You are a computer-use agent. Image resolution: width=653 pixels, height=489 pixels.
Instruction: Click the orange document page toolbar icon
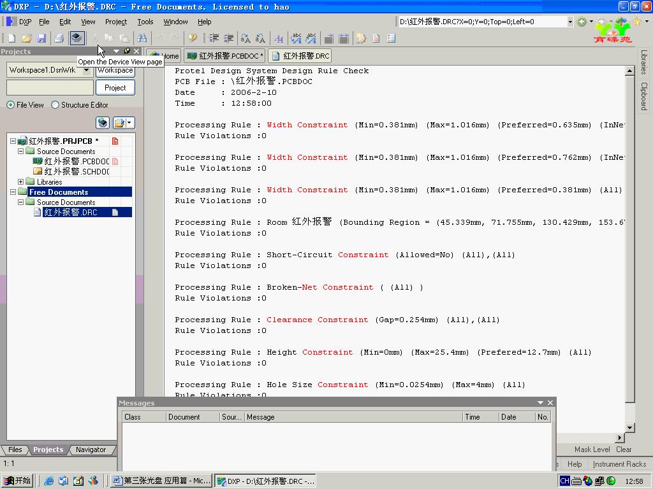point(376,38)
